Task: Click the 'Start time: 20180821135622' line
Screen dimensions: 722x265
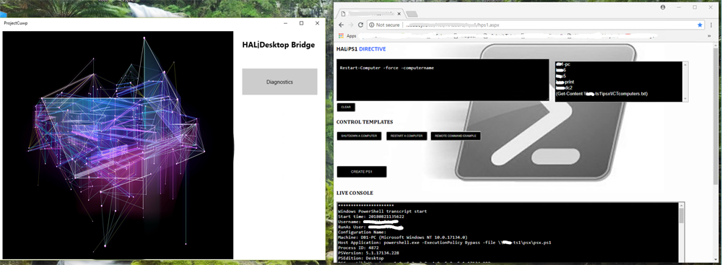Action: 370,217
